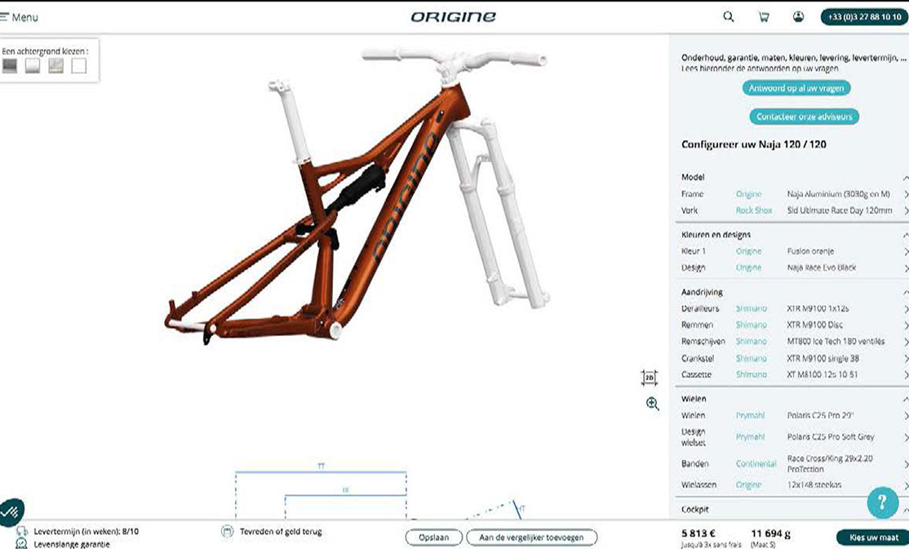Viewport: 909px width, 549px height.
Task: Open Banden Race Cross/King option
Action: tap(794, 464)
